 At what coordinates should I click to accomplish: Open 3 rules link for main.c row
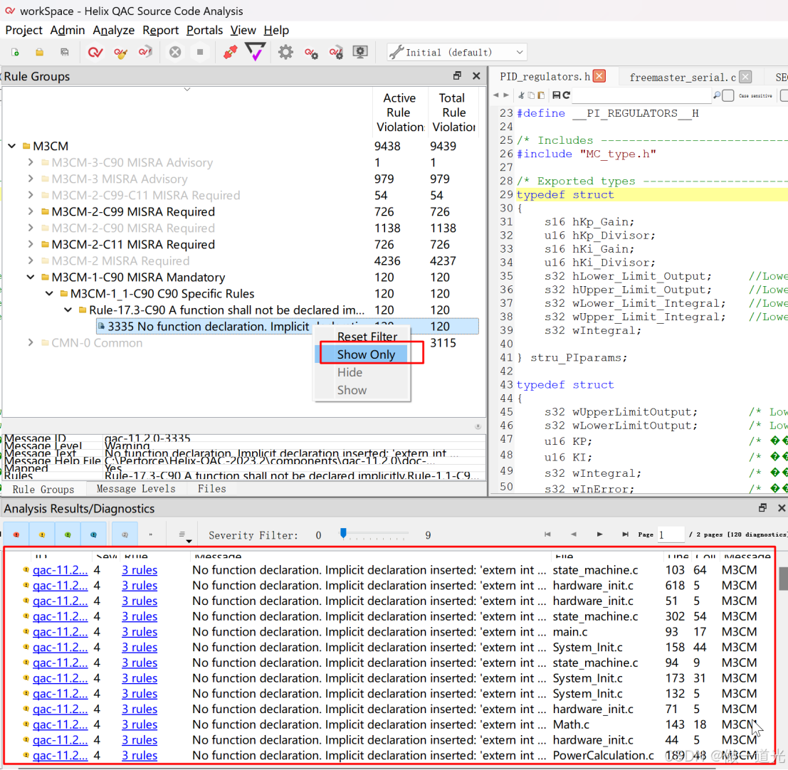[x=140, y=632]
